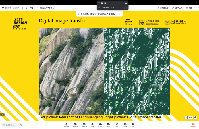This screenshot has width=199, height=129.
Task: Click the annotate button
Action: pos(189,117)
